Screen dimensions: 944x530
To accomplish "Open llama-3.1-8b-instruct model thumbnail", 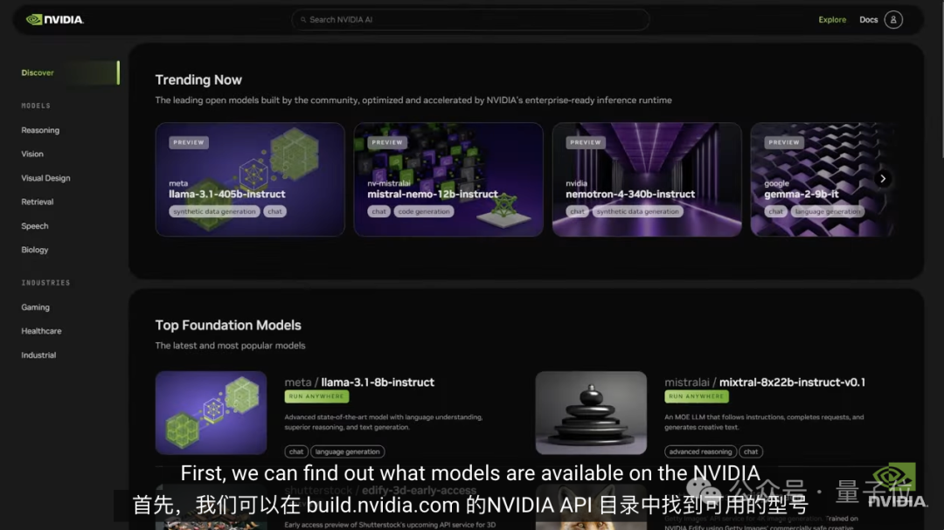I will [x=211, y=413].
